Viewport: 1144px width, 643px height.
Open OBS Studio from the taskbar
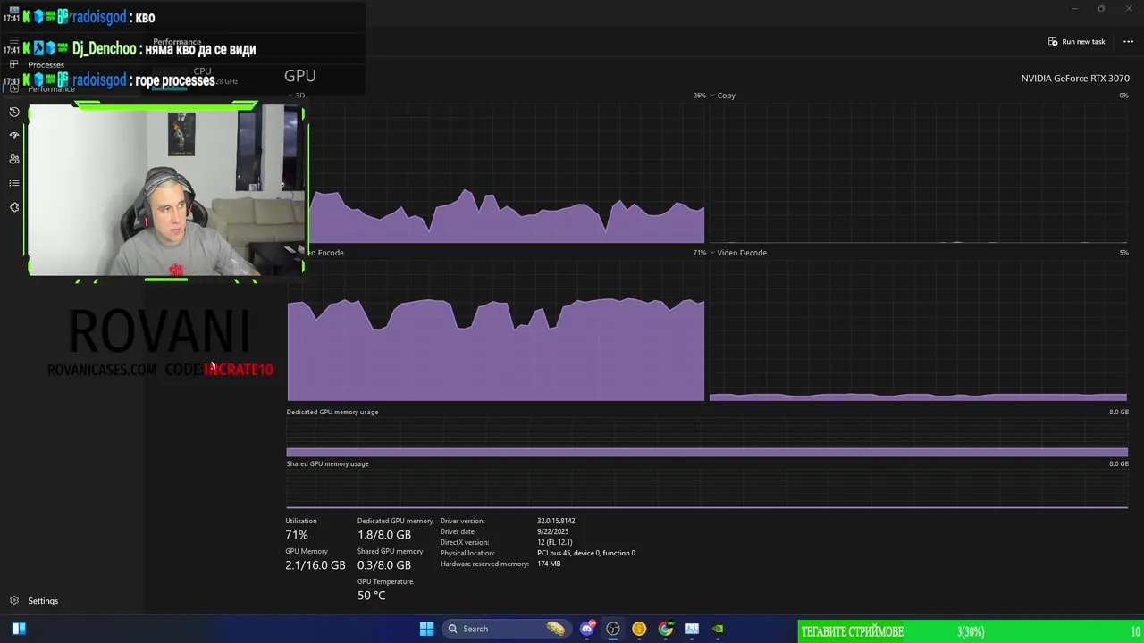pyautogui.click(x=613, y=629)
